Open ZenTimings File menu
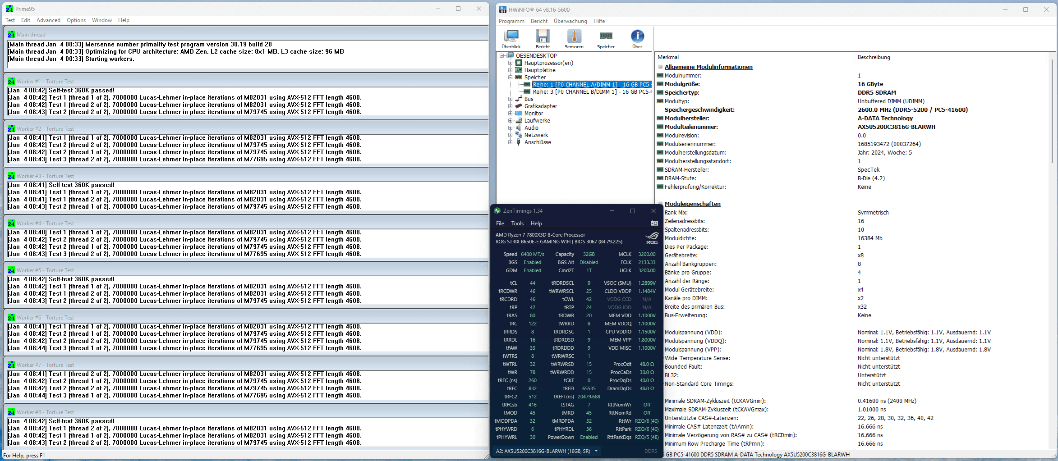The height and width of the screenshot is (461, 1058). point(500,224)
